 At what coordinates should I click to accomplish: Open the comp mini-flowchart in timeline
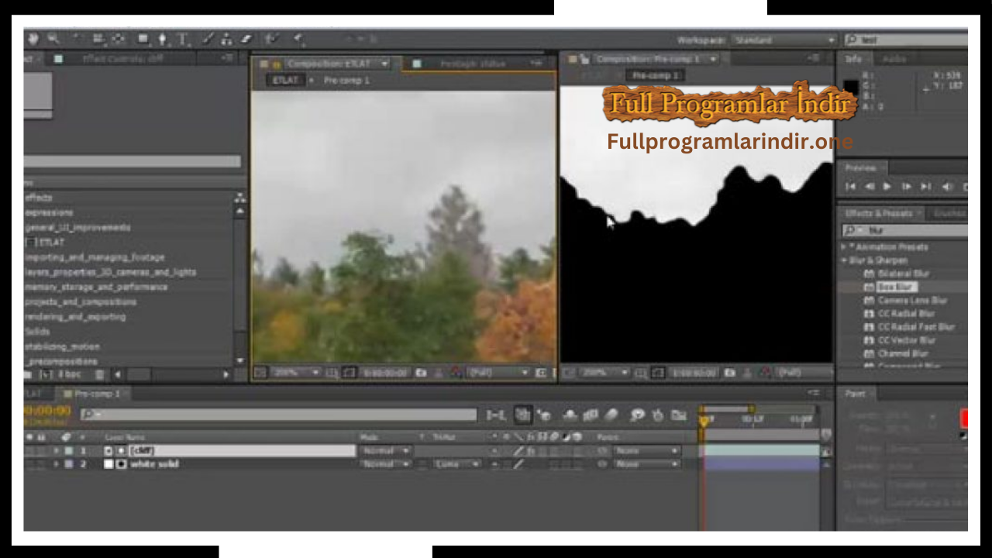tap(496, 416)
